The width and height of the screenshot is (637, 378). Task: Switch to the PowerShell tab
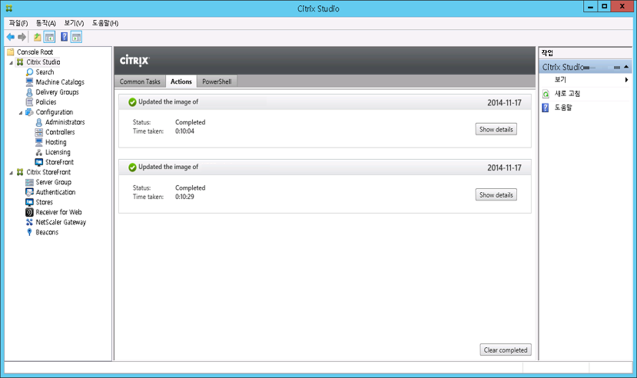click(217, 82)
